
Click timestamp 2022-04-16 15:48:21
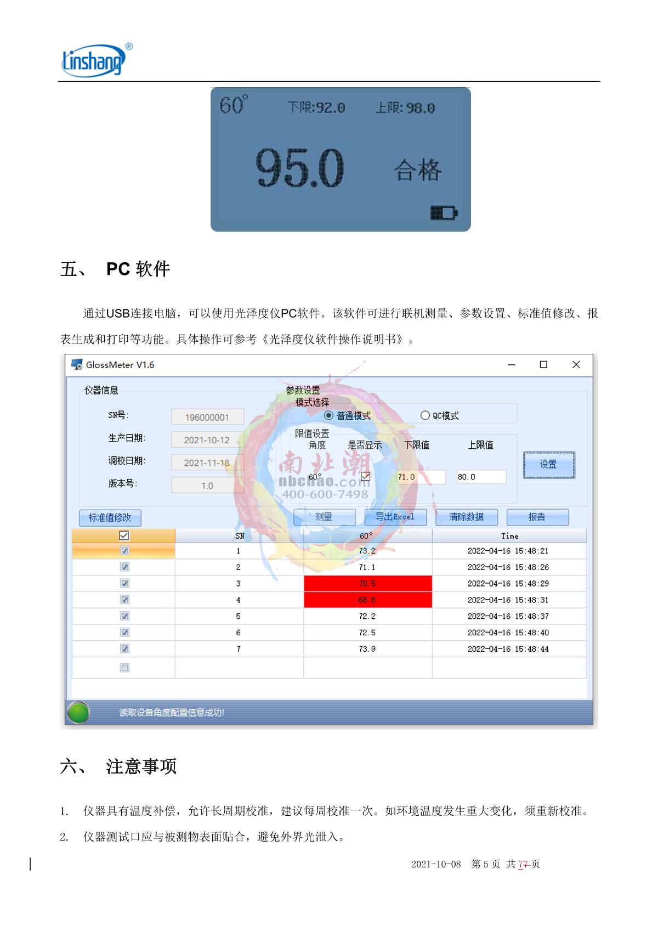click(508, 551)
